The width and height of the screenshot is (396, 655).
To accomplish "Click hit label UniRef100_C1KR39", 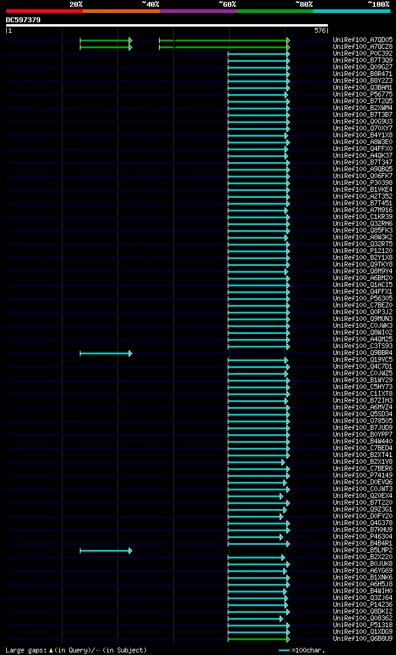I will [x=363, y=217].
